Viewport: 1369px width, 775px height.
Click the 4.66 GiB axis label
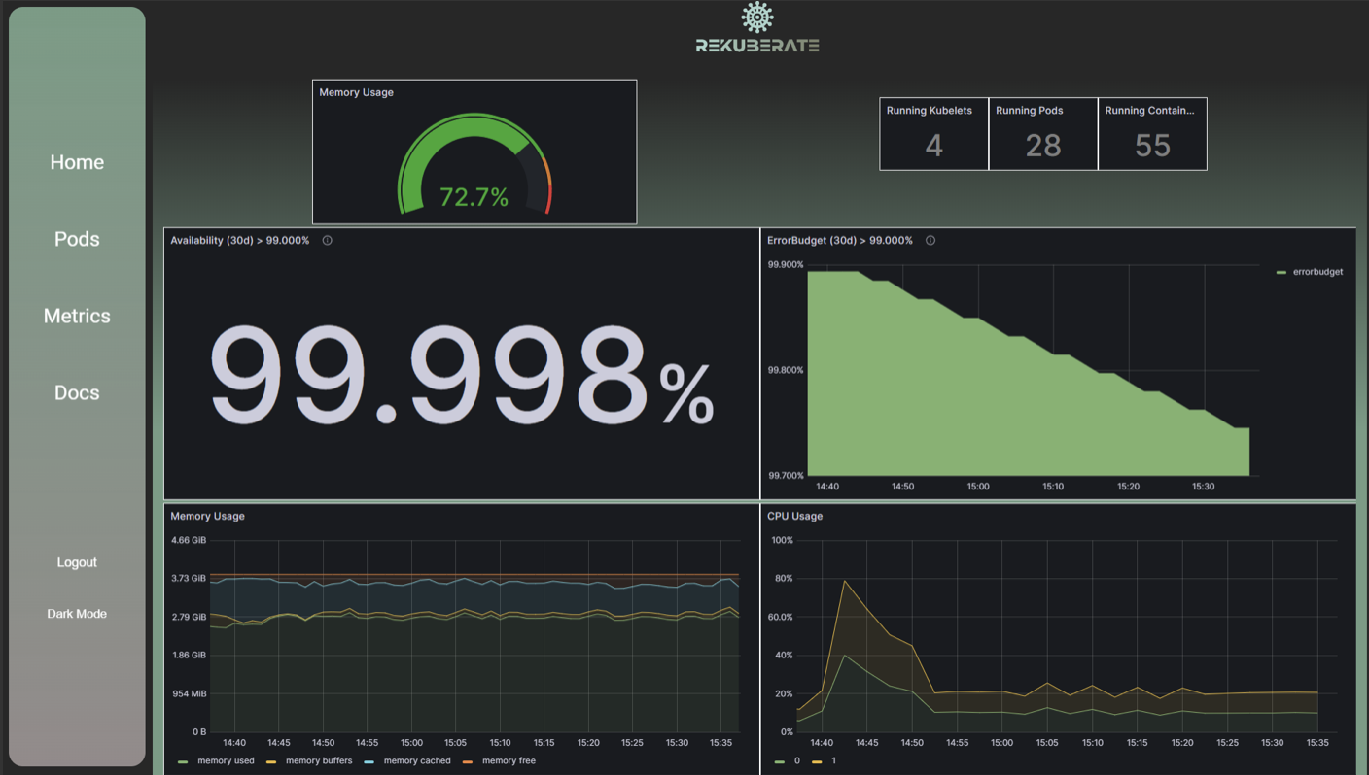click(x=189, y=540)
